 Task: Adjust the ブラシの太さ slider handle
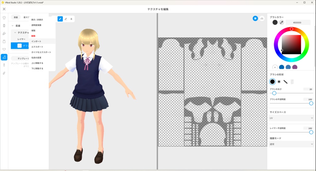274,93
